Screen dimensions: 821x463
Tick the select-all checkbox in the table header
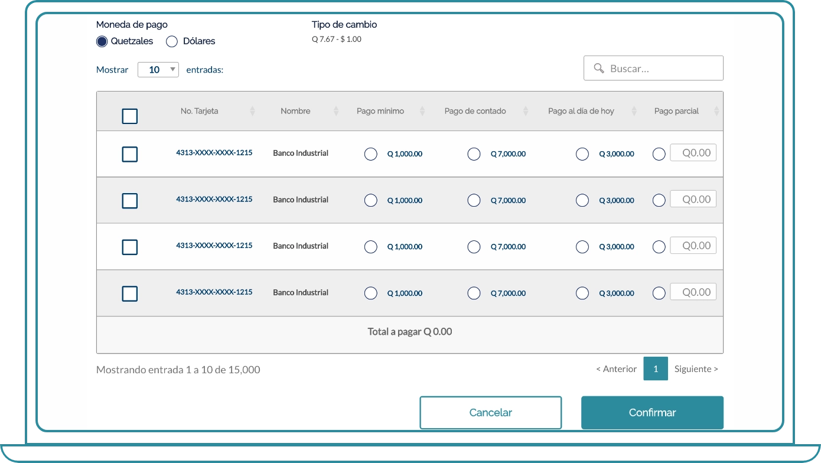[130, 116]
